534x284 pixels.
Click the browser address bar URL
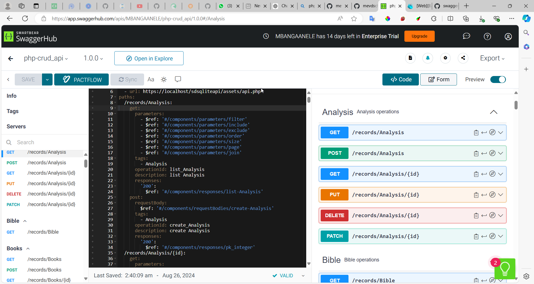[x=138, y=19]
